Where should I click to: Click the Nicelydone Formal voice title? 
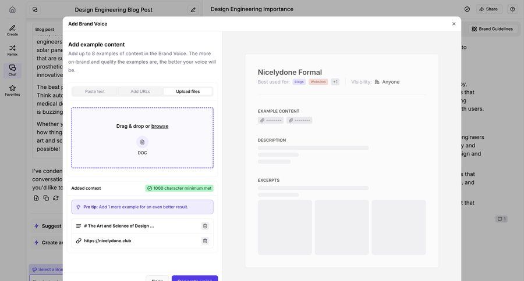click(290, 73)
